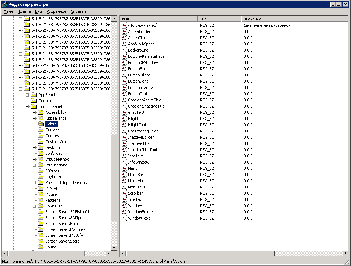Image resolution: width=351 pixels, height=266 pixels.
Task: Open the Справка menu
Action: pos(79,11)
